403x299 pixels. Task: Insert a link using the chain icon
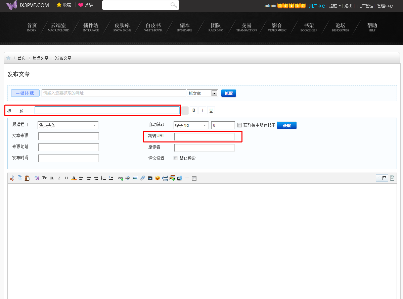click(120, 178)
